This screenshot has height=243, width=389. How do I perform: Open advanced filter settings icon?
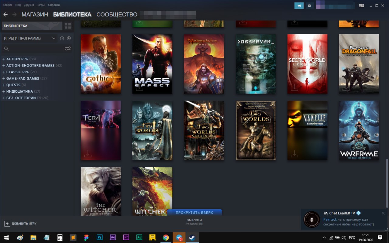pyautogui.click(x=68, y=49)
